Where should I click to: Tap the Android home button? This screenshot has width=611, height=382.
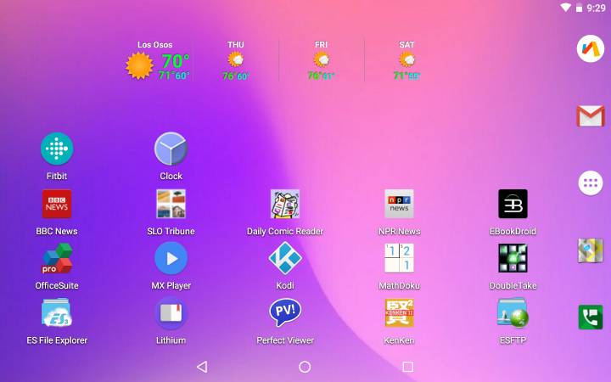pyautogui.click(x=305, y=367)
